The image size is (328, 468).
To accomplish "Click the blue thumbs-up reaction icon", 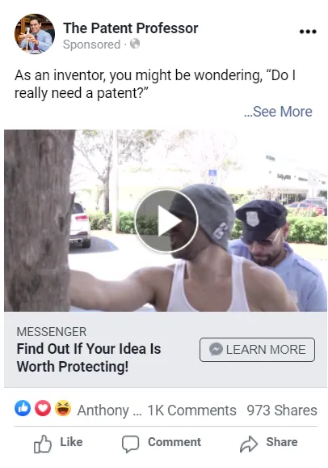I will coord(23,408).
